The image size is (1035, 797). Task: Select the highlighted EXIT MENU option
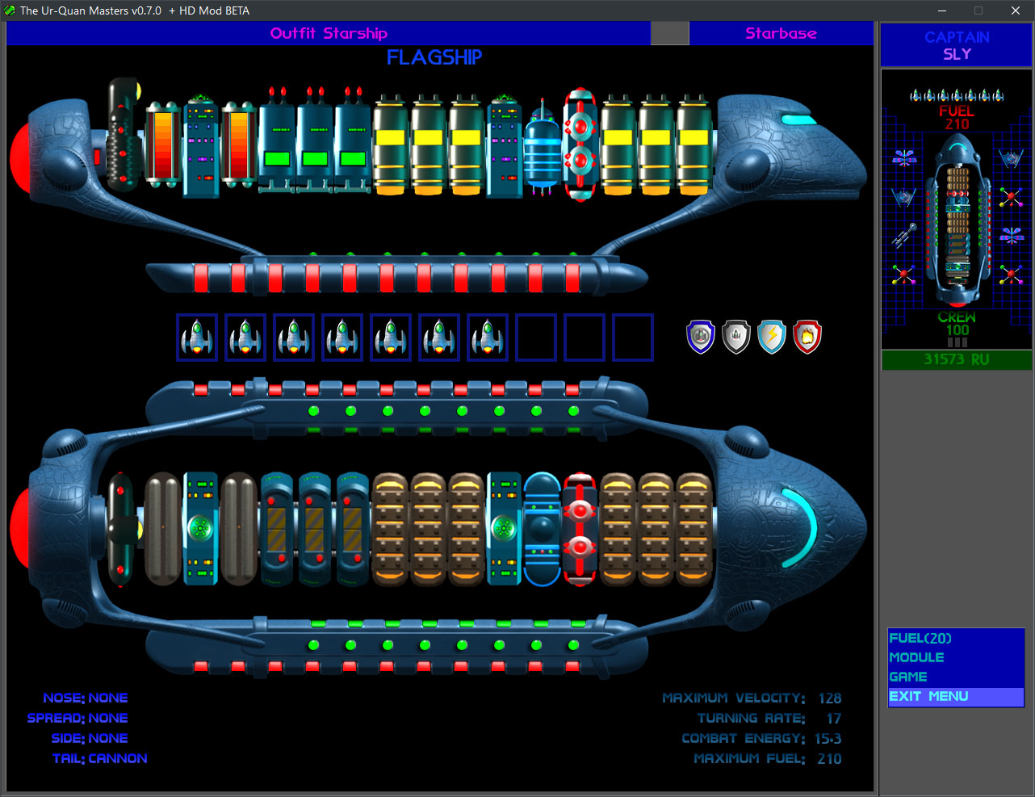pos(956,696)
